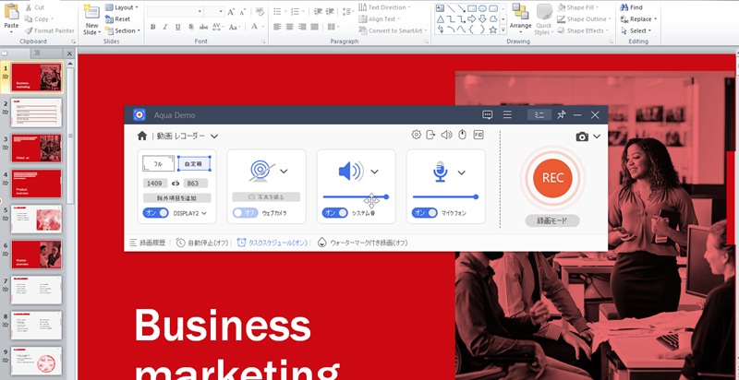739x380 pixels.
Task: Open Aqua Demo feedback chat icon
Action: [x=488, y=114]
